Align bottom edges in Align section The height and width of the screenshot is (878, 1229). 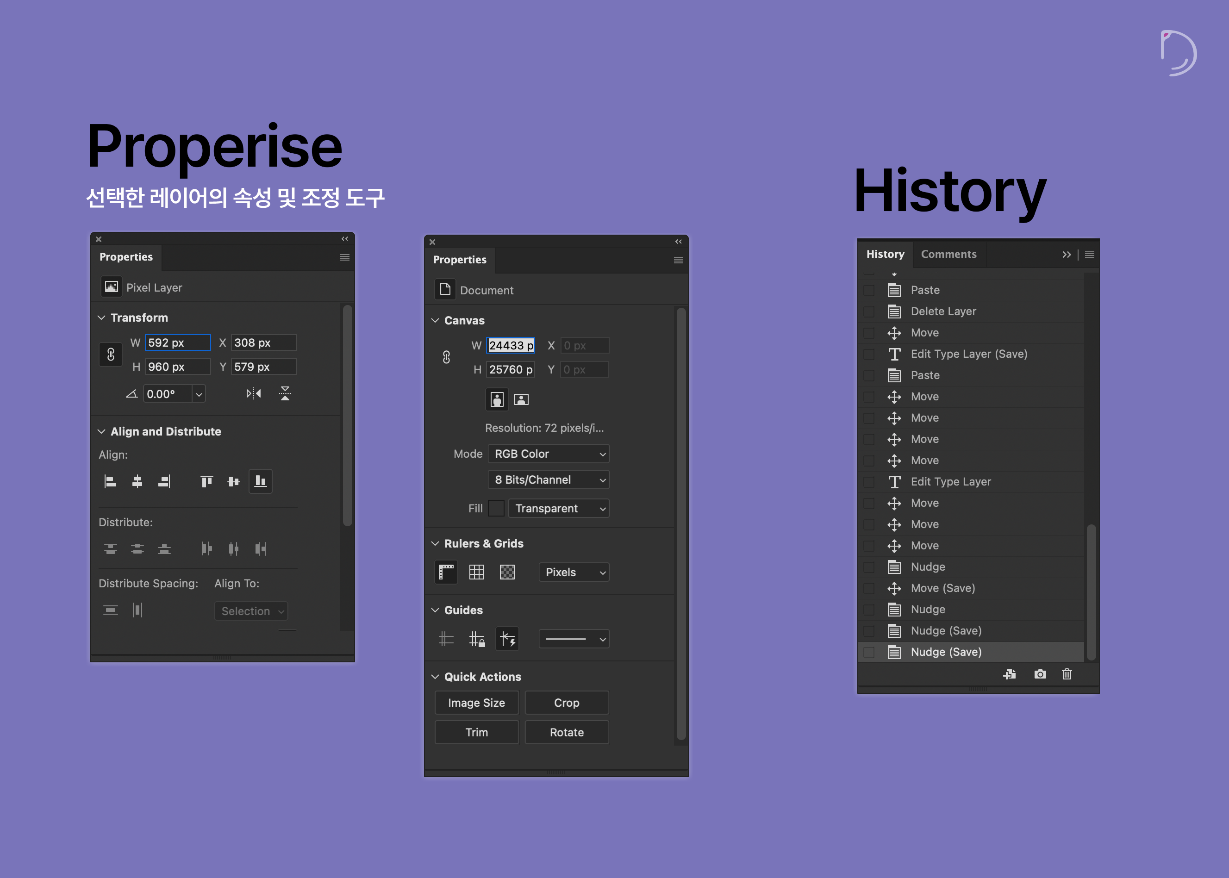[260, 481]
